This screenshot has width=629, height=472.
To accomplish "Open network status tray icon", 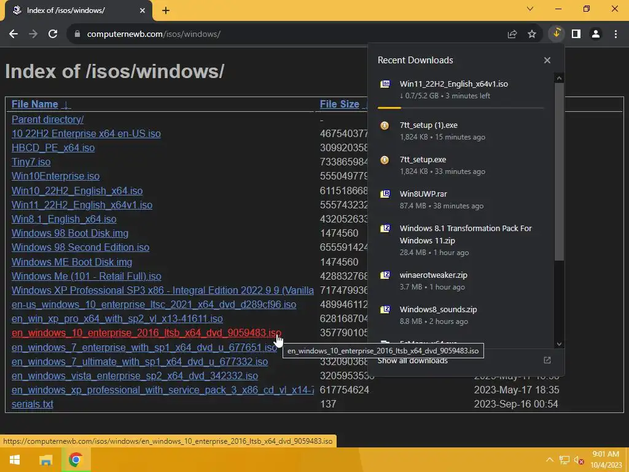I will click(x=565, y=460).
